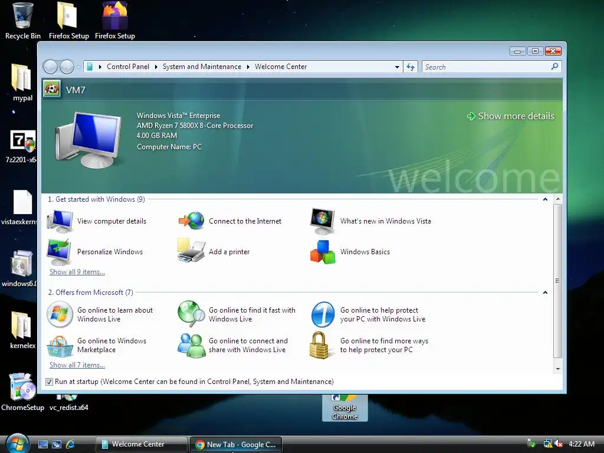Viewport: 604px width, 453px height.
Task: Open the Windows Basics colored blocks icon
Action: pos(323,252)
